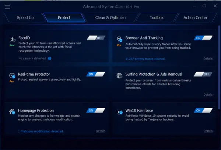Turn on the FaceID switch

pyautogui.click(x=96, y=38)
